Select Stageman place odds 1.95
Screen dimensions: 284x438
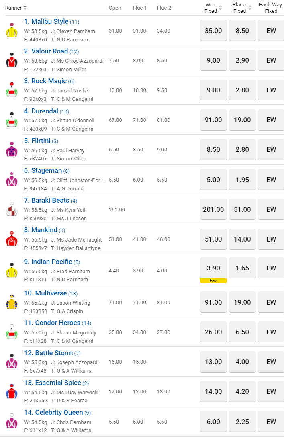point(242,180)
